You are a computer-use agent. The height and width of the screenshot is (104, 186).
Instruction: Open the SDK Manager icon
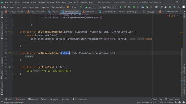(174, 7)
